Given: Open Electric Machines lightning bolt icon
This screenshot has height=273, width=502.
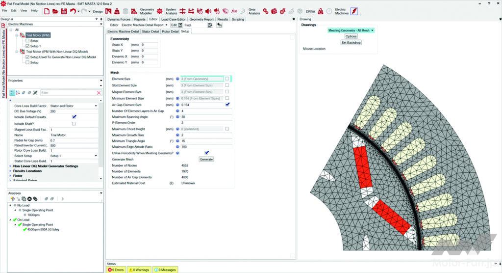Looking at the screenshot, I should (x=354, y=11).
